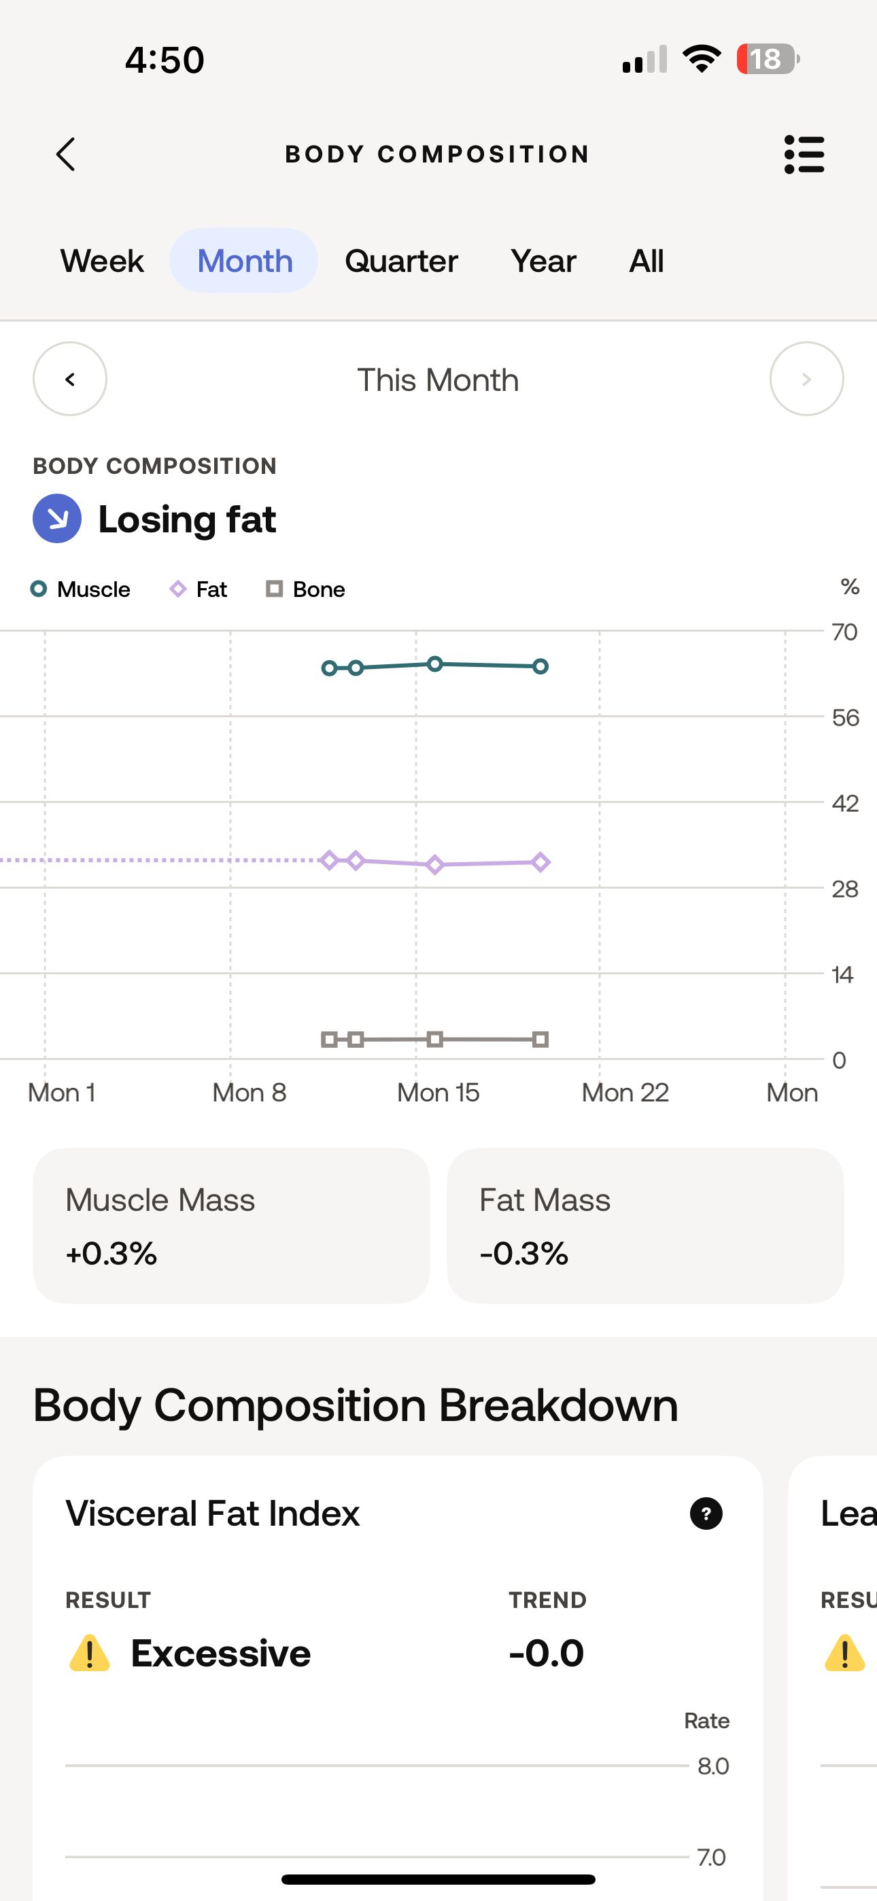Open the list view icon top right

[x=805, y=154]
